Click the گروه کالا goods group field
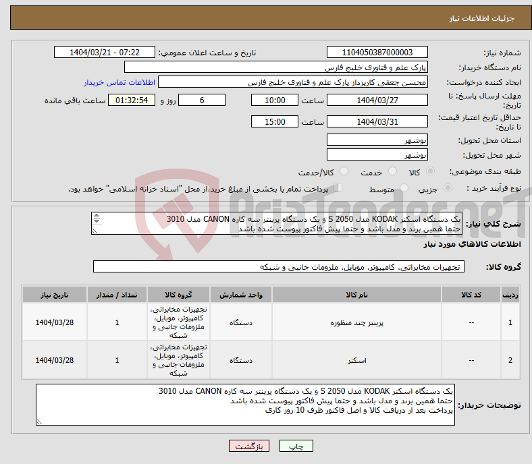This screenshot has width=532, height=464. pos(279,266)
